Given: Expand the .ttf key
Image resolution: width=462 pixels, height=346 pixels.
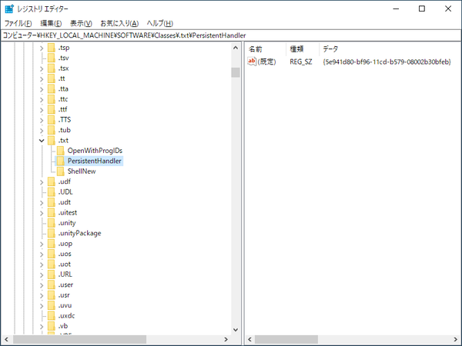Looking at the screenshot, I should pyautogui.click(x=42, y=110).
